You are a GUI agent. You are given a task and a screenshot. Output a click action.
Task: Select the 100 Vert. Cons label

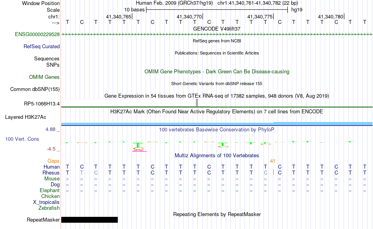point(22,139)
